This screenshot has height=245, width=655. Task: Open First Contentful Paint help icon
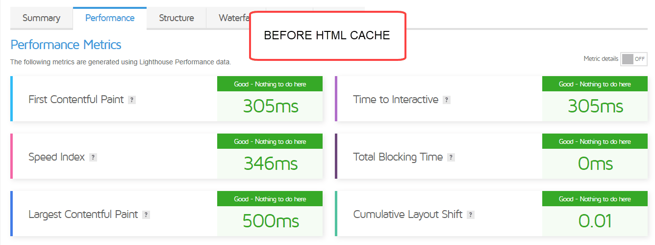[131, 100]
